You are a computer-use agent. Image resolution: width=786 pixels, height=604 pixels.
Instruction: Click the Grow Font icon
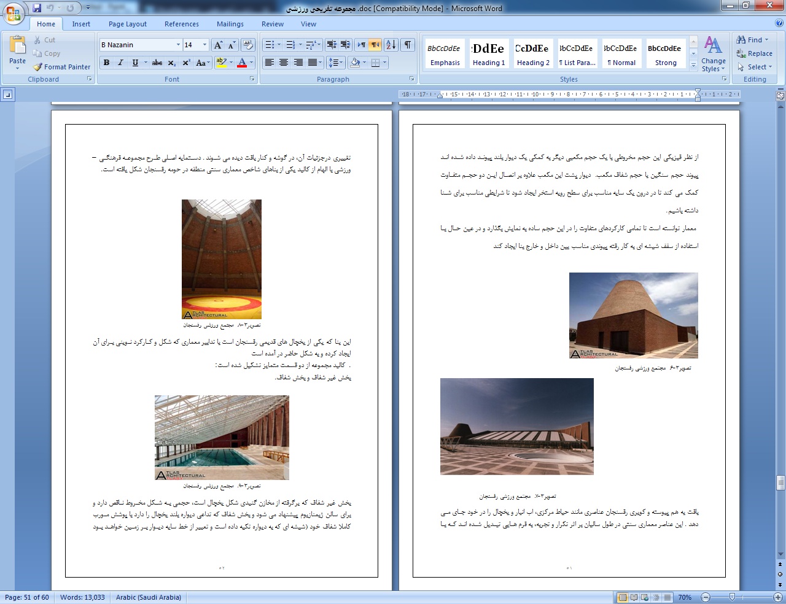[218, 45]
